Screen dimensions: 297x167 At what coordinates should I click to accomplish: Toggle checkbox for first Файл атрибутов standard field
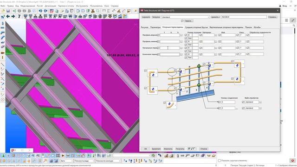point(243,102)
